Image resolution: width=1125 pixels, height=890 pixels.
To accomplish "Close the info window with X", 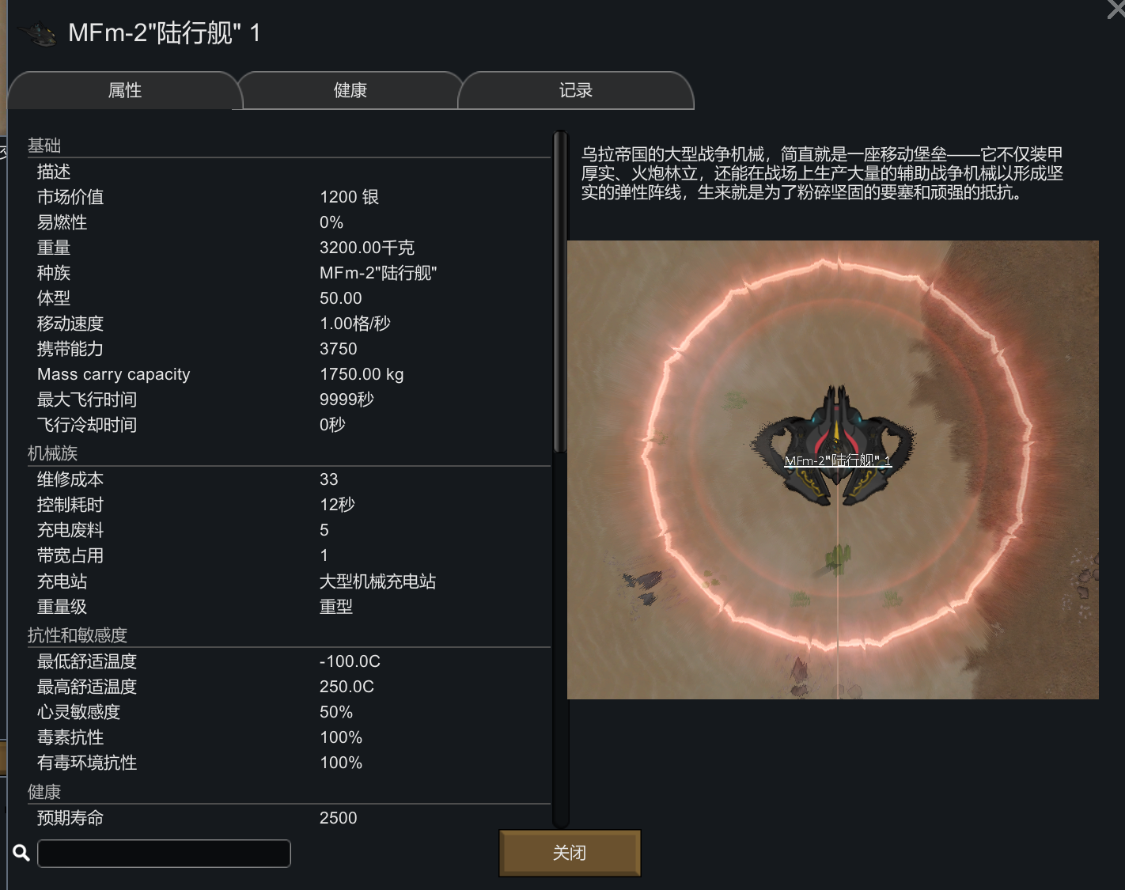I will pos(1116,8).
